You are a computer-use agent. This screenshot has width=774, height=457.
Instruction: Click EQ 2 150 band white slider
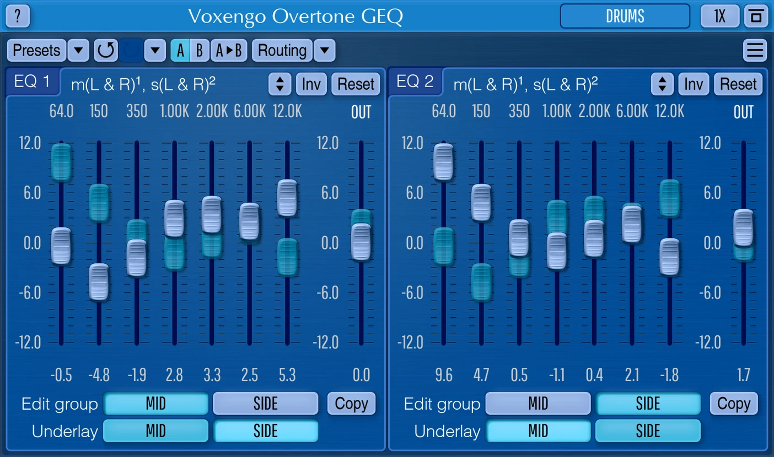[x=481, y=203]
